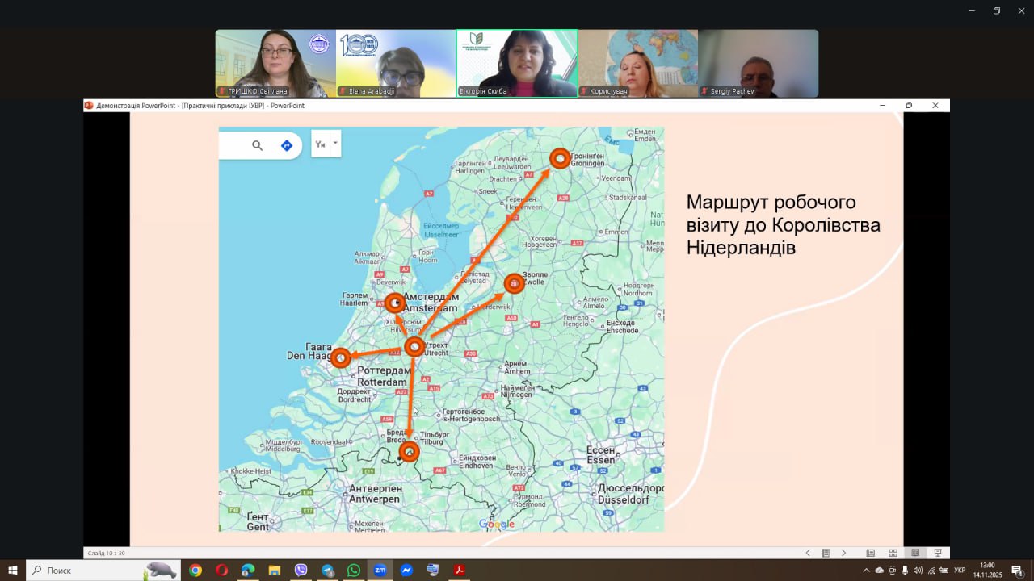Click the orange route marker at Amsterdam

[x=395, y=303]
